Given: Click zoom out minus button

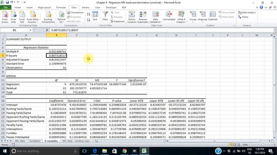Looking at the screenshot, I should (251, 145).
